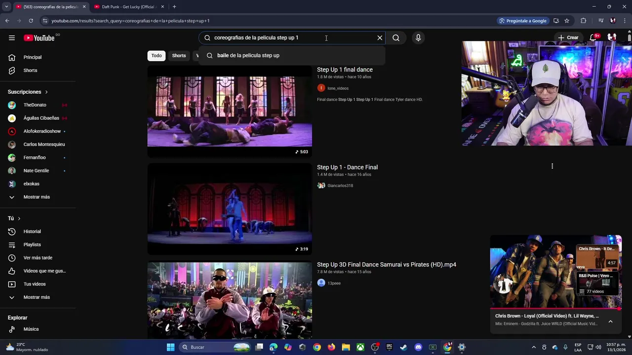
Task: Open the YouTube hamburger guide menu
Action: click(x=12, y=38)
